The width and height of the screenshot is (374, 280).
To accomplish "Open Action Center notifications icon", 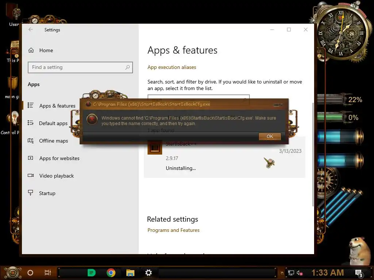I will pos(359,273).
